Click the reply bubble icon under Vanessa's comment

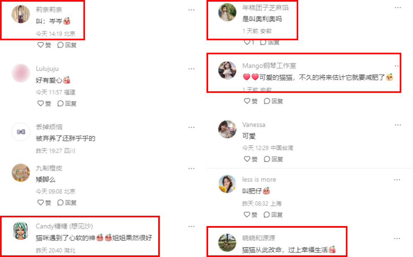(x=267, y=159)
